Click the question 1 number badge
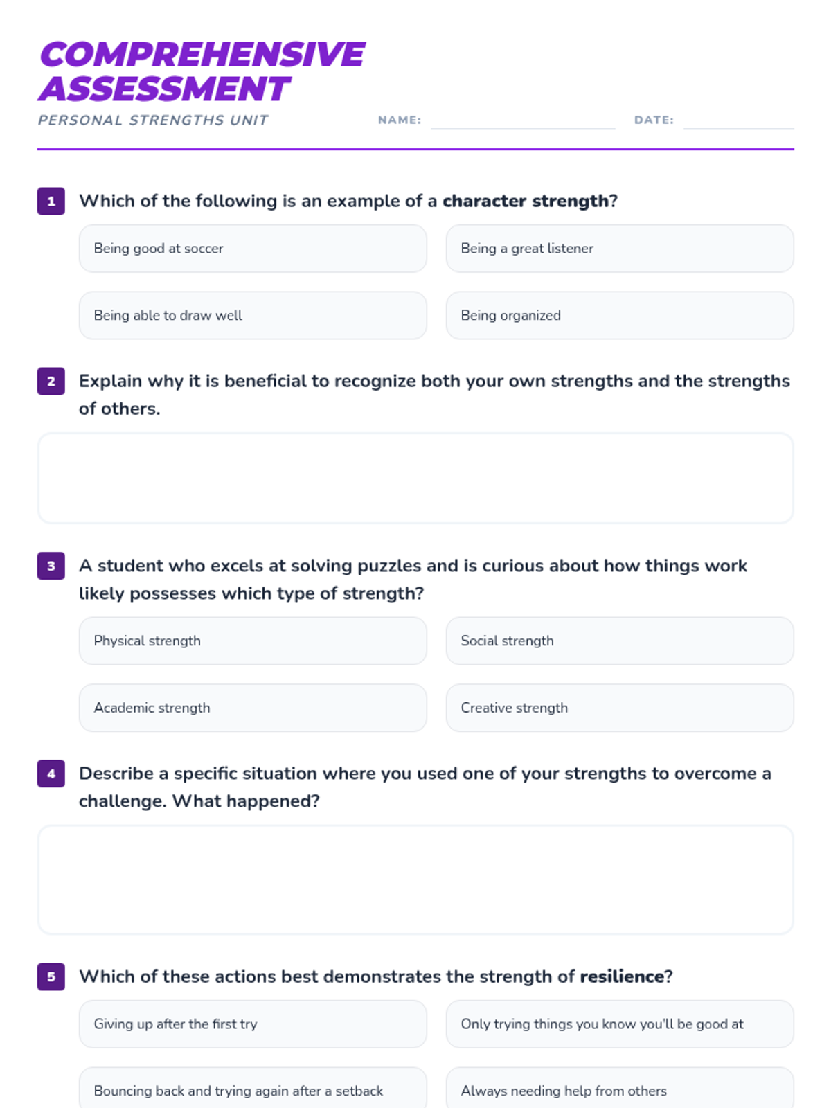This screenshot has width=831, height=1108. point(51,202)
